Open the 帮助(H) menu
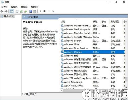128x100 pixels. click(x=35, y=7)
